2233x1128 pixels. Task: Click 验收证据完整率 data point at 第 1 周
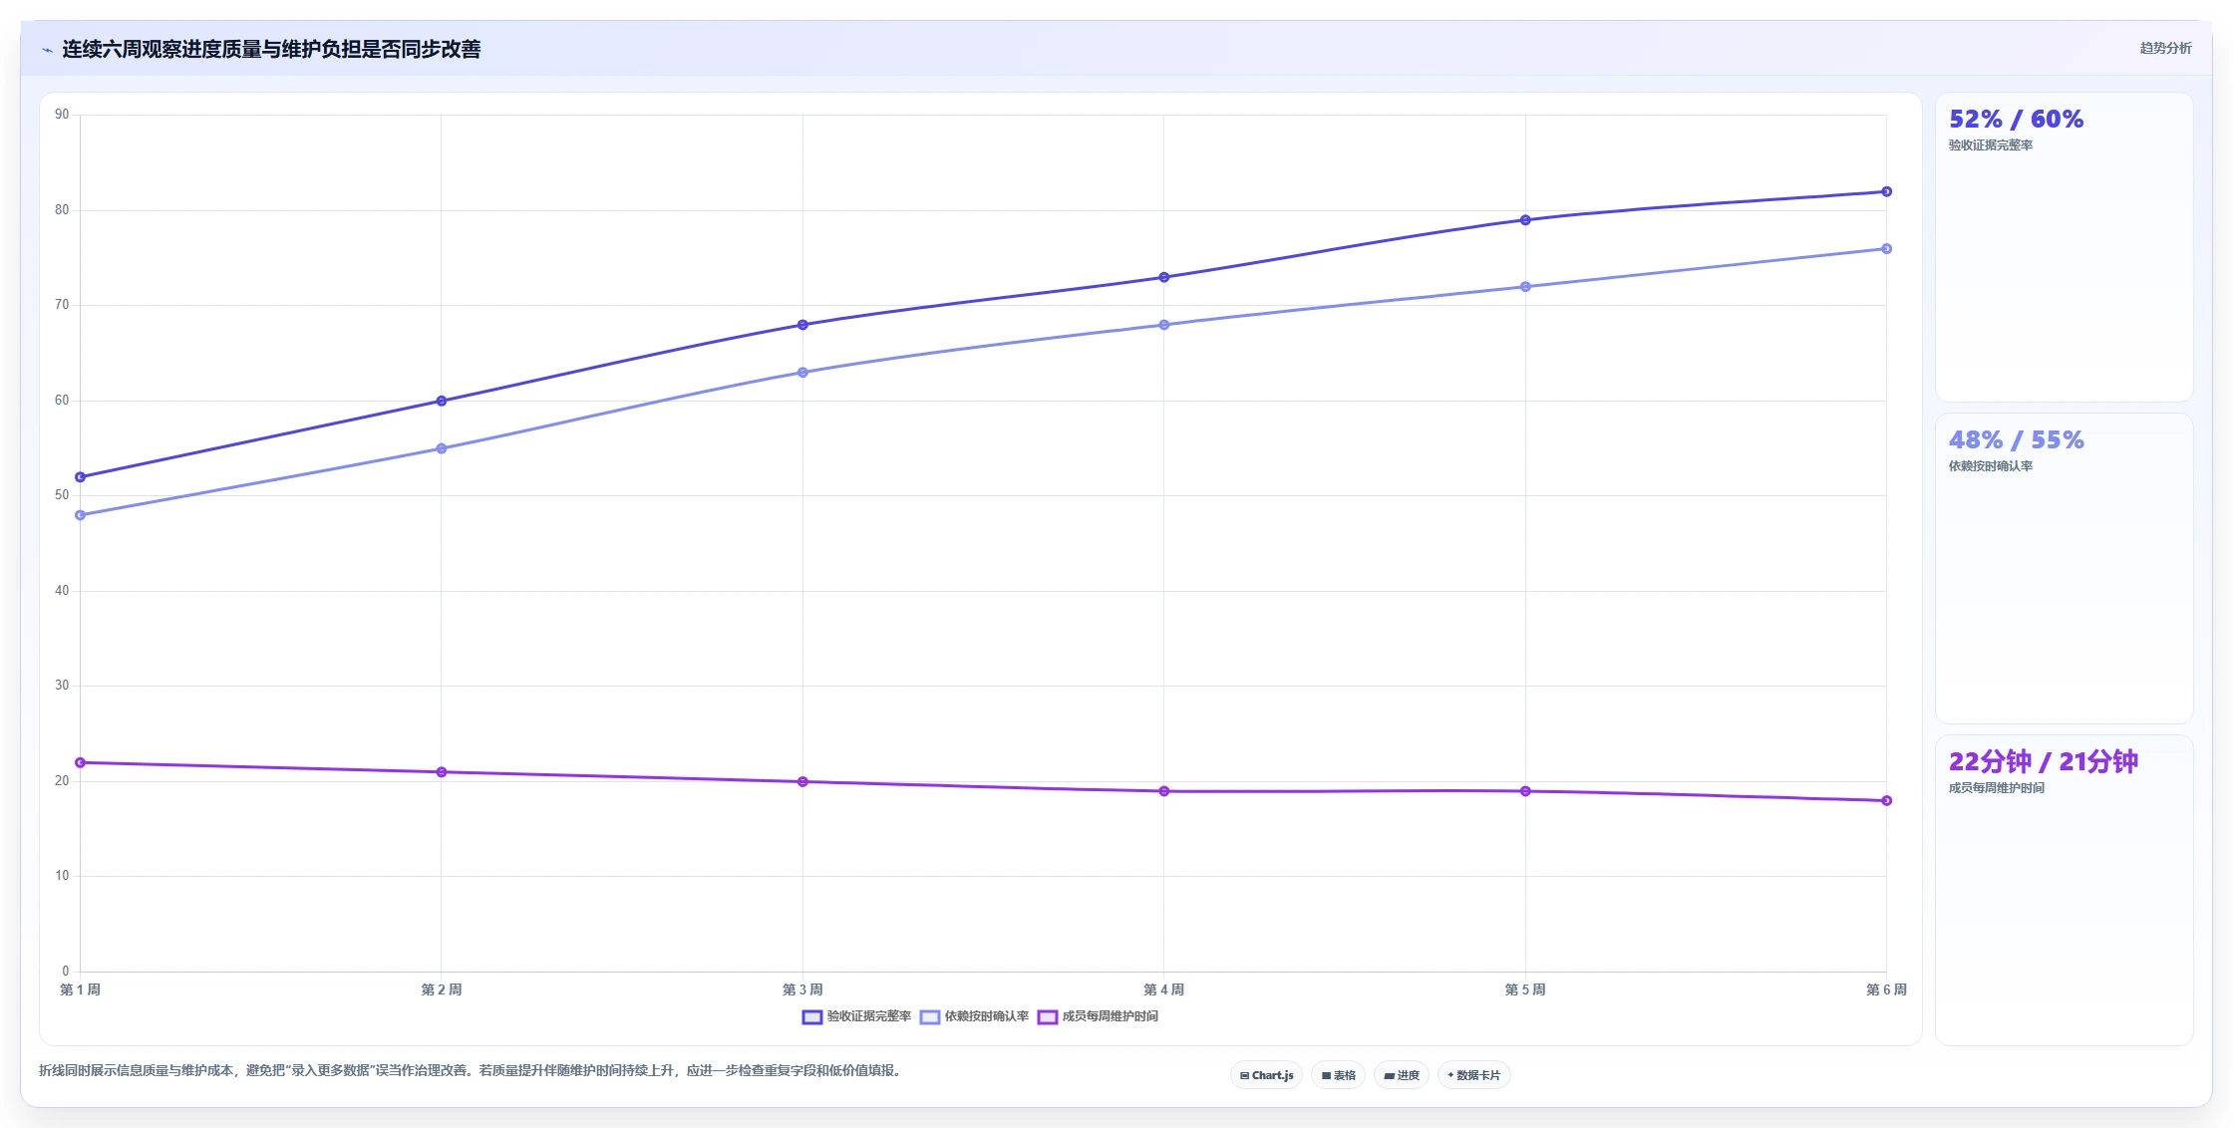[x=81, y=477]
